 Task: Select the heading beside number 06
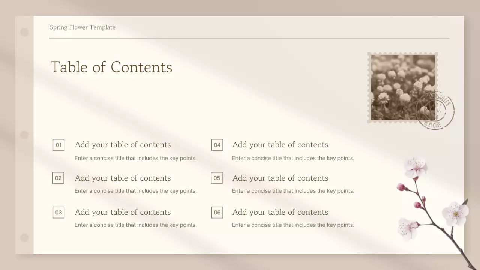coord(280,212)
